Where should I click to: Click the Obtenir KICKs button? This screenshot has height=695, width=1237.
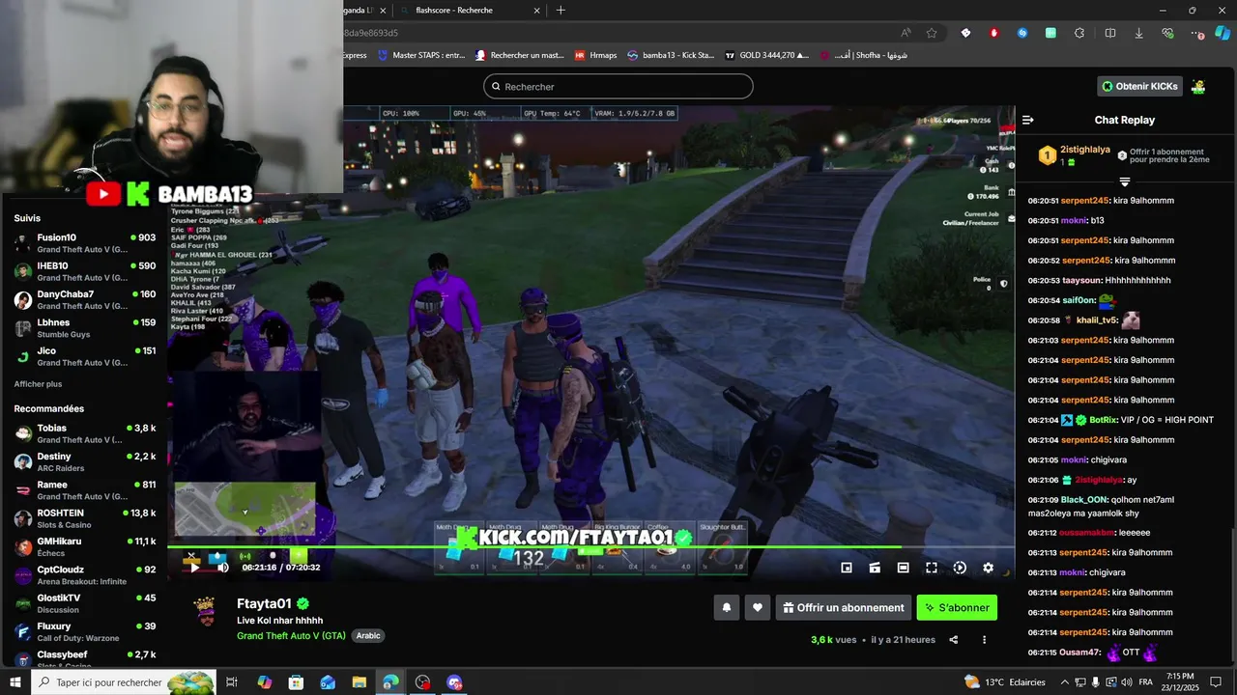[1140, 86]
